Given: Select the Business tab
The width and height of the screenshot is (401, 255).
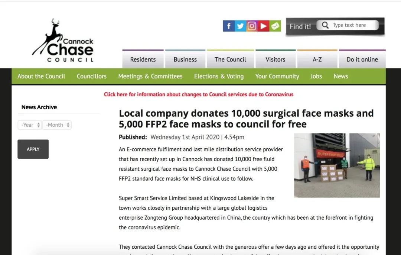Looking at the screenshot, I should [185, 59].
